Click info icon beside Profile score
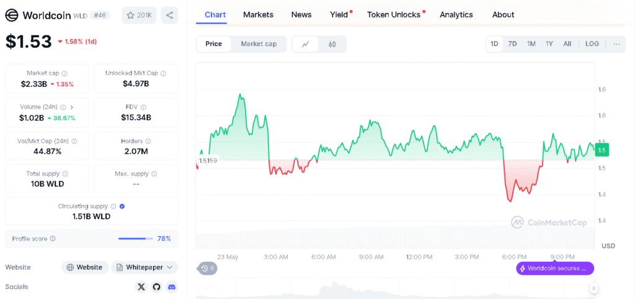Screen dimensions: 635x299 (x=53, y=239)
